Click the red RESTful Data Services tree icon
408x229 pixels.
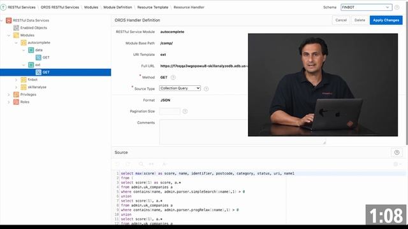tap(8, 20)
